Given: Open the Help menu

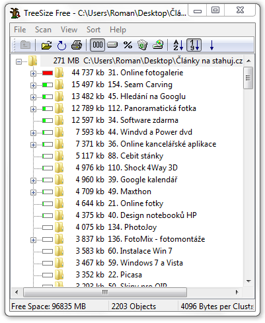Looking at the screenshot, I should [118, 30].
